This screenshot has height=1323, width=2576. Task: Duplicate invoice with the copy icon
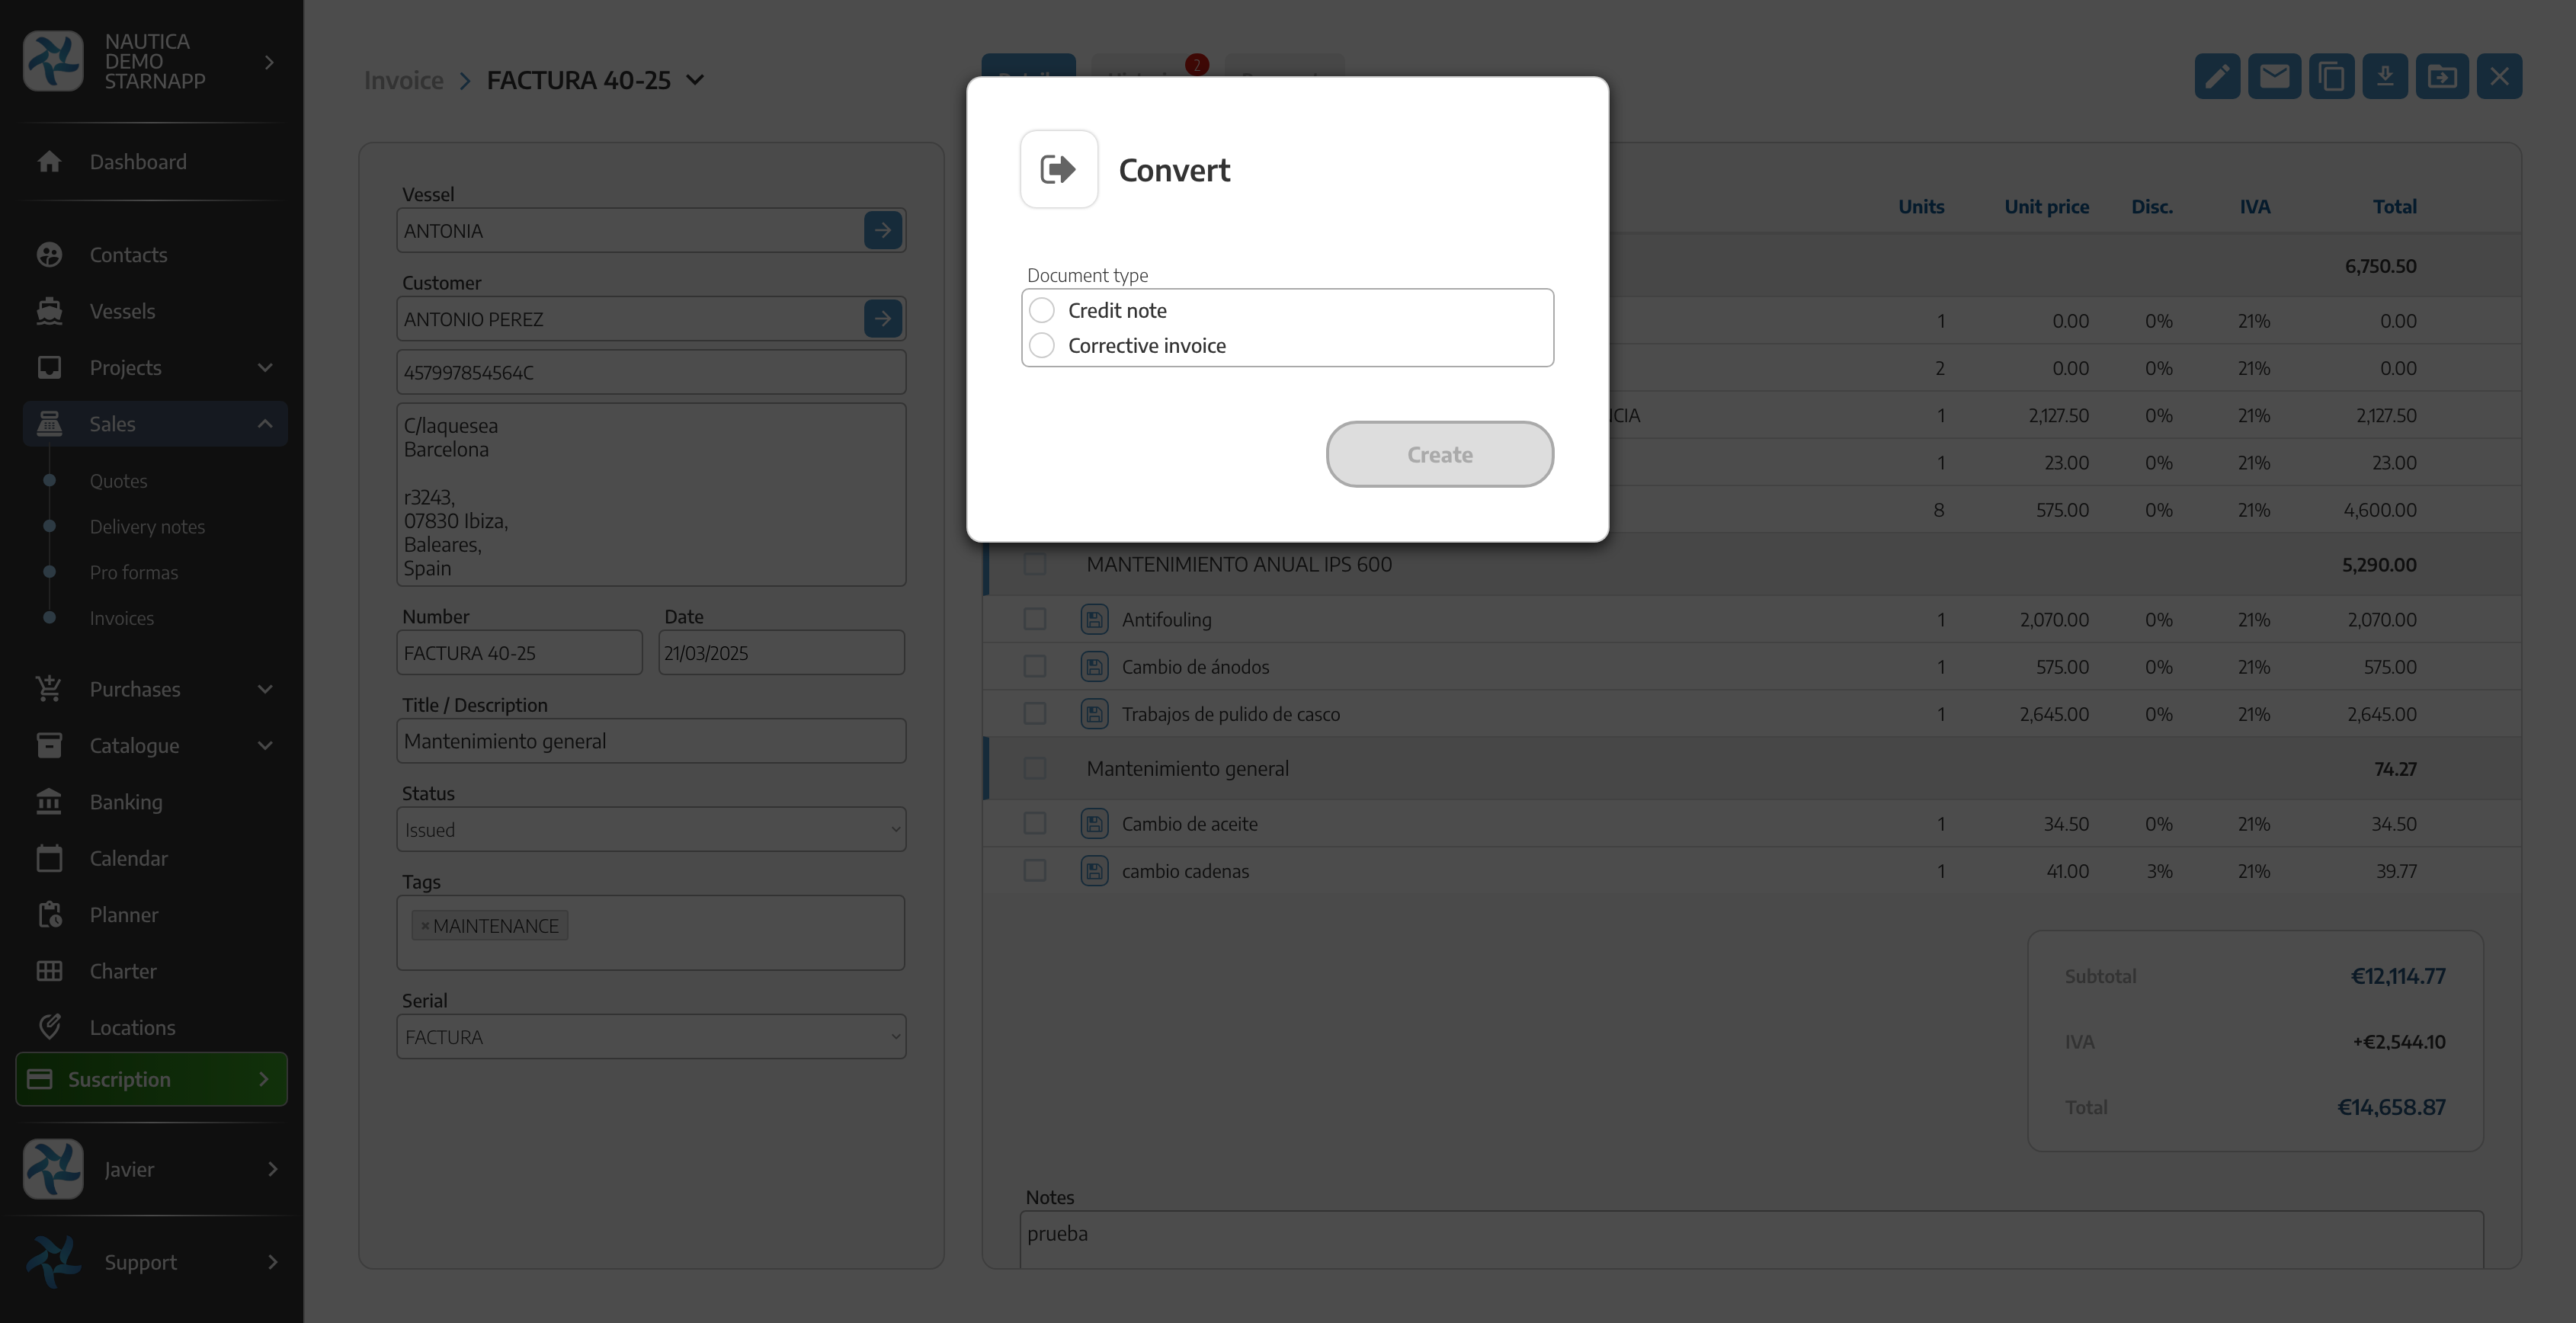point(2331,76)
